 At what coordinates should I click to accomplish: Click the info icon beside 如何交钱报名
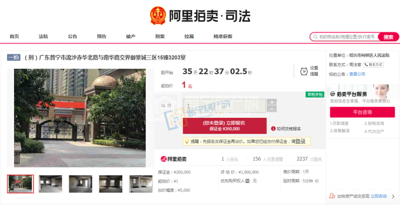273,129
